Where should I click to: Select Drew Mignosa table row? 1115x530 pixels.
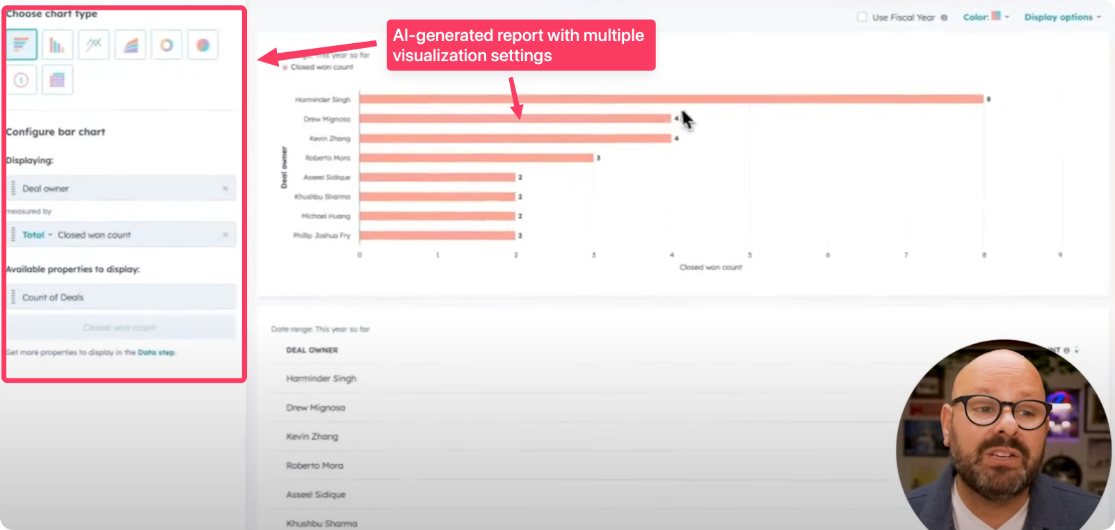click(x=584, y=408)
